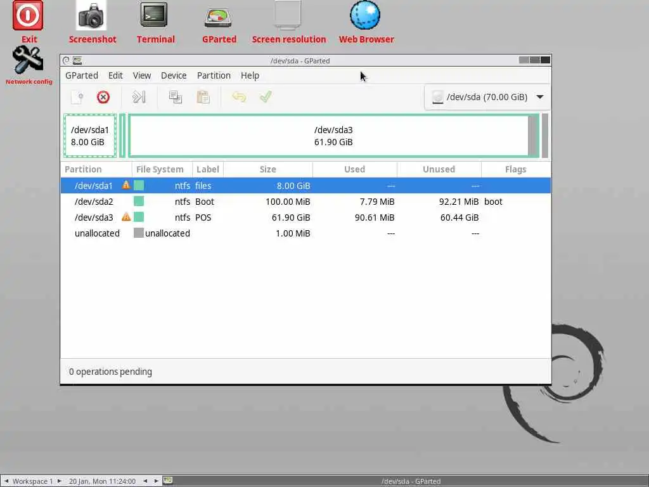Click the Used column header
Image resolution: width=649 pixels, height=487 pixels.
[x=355, y=169]
